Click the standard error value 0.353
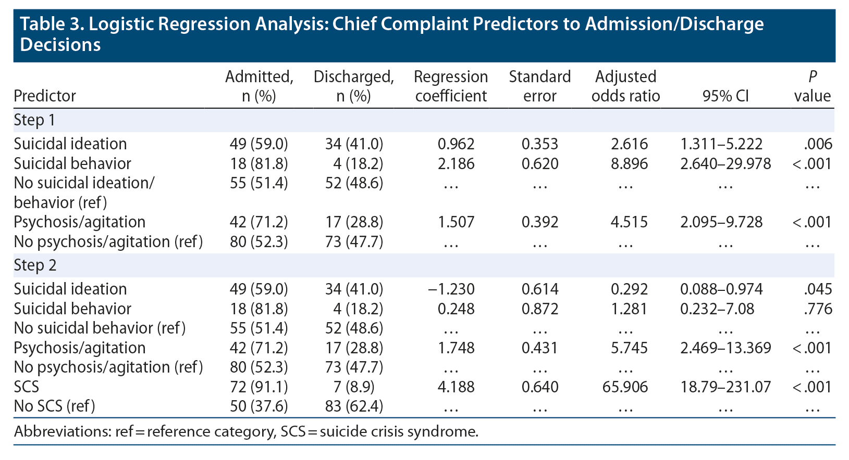Viewport: 849px width, 460px height. (539, 144)
